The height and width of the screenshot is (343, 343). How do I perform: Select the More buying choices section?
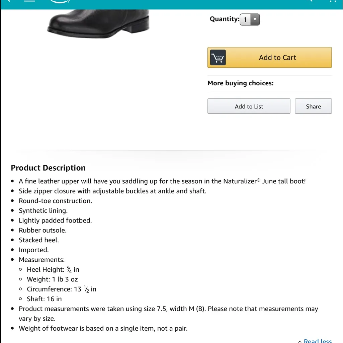(x=240, y=83)
